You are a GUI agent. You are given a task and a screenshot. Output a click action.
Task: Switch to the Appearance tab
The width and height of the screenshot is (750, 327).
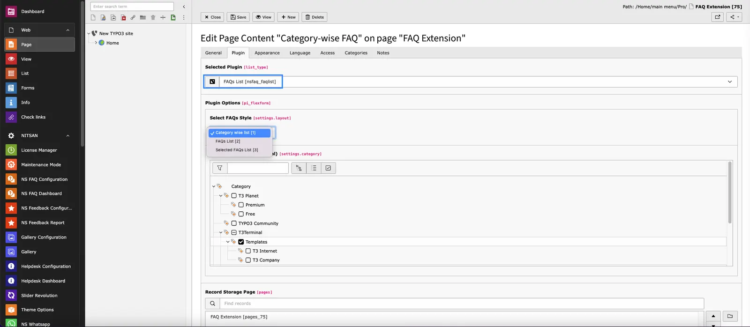(x=267, y=53)
